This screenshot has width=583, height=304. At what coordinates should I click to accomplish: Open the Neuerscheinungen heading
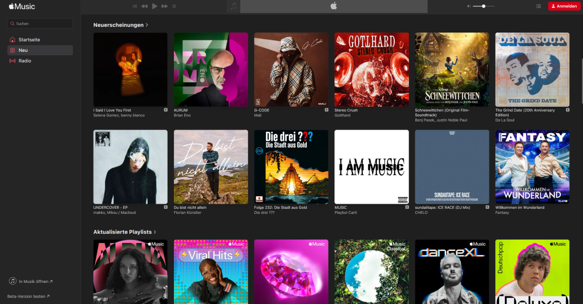click(118, 25)
